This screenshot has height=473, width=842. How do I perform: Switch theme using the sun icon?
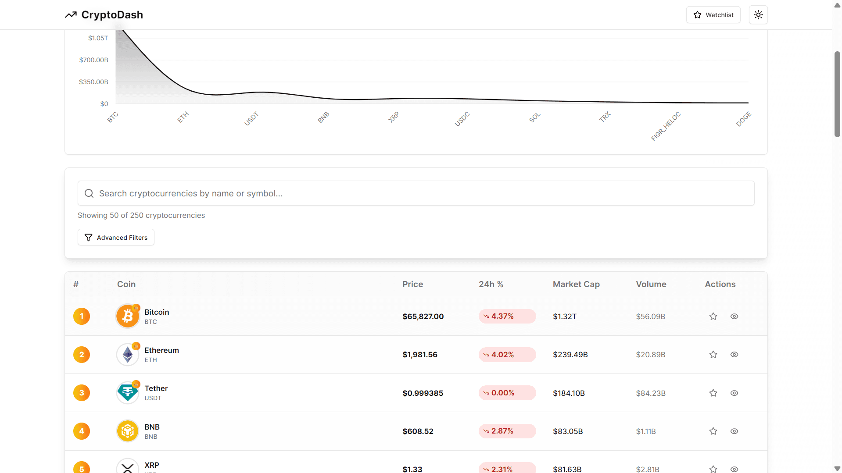(758, 14)
